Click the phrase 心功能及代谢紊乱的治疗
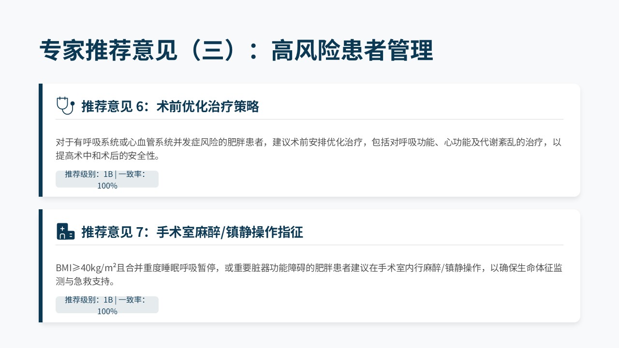Screen dimensions: 619x348 pos(495,143)
